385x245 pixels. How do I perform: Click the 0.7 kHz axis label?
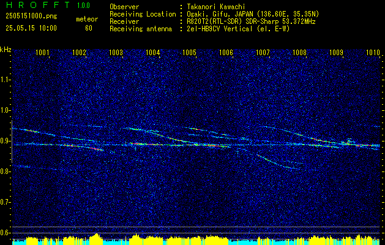[x=6, y=203]
